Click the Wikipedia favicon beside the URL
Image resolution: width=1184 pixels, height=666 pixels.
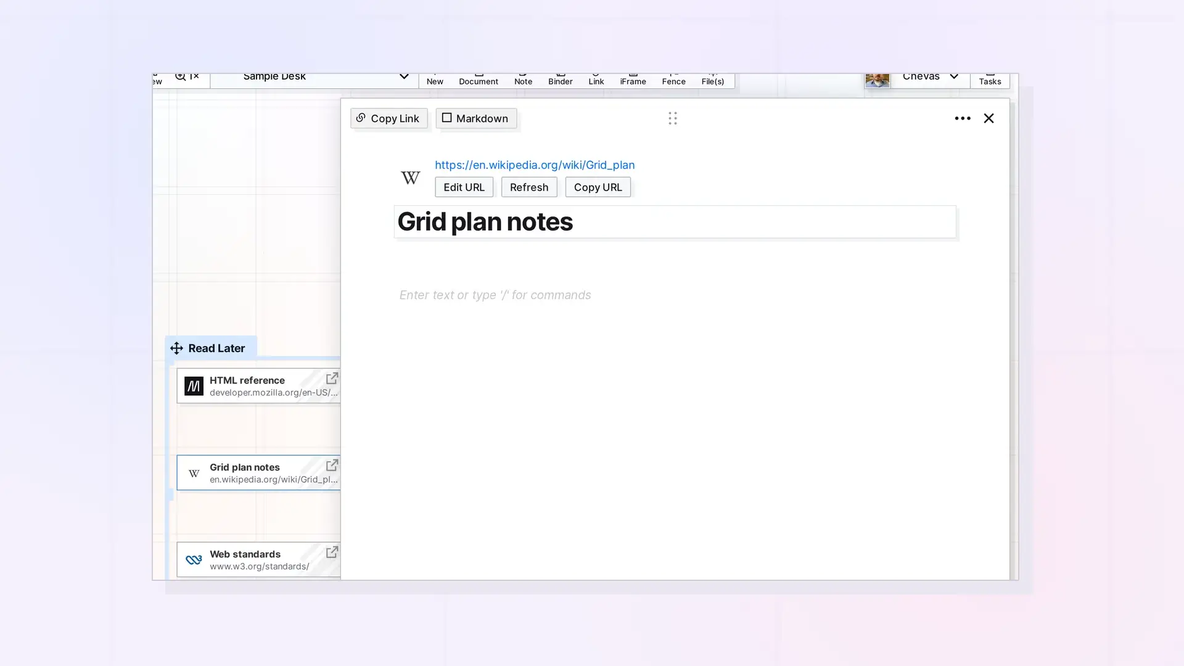pyautogui.click(x=410, y=178)
